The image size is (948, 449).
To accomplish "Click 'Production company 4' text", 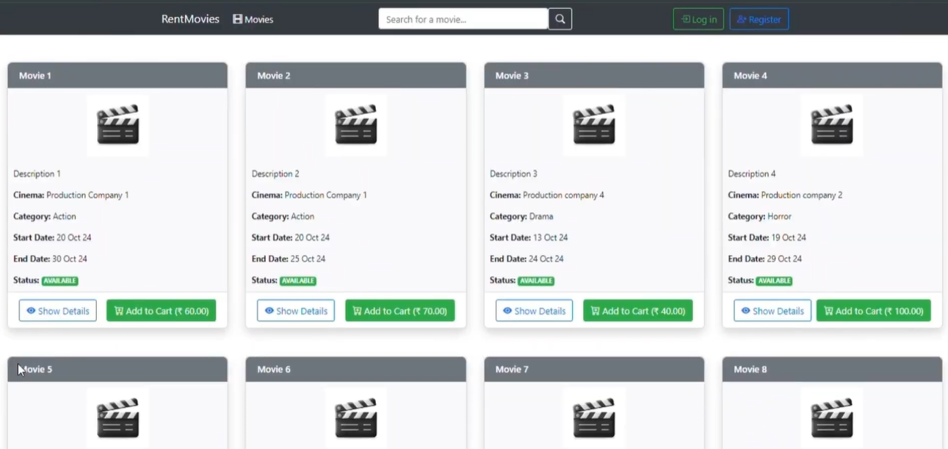I will 564,195.
